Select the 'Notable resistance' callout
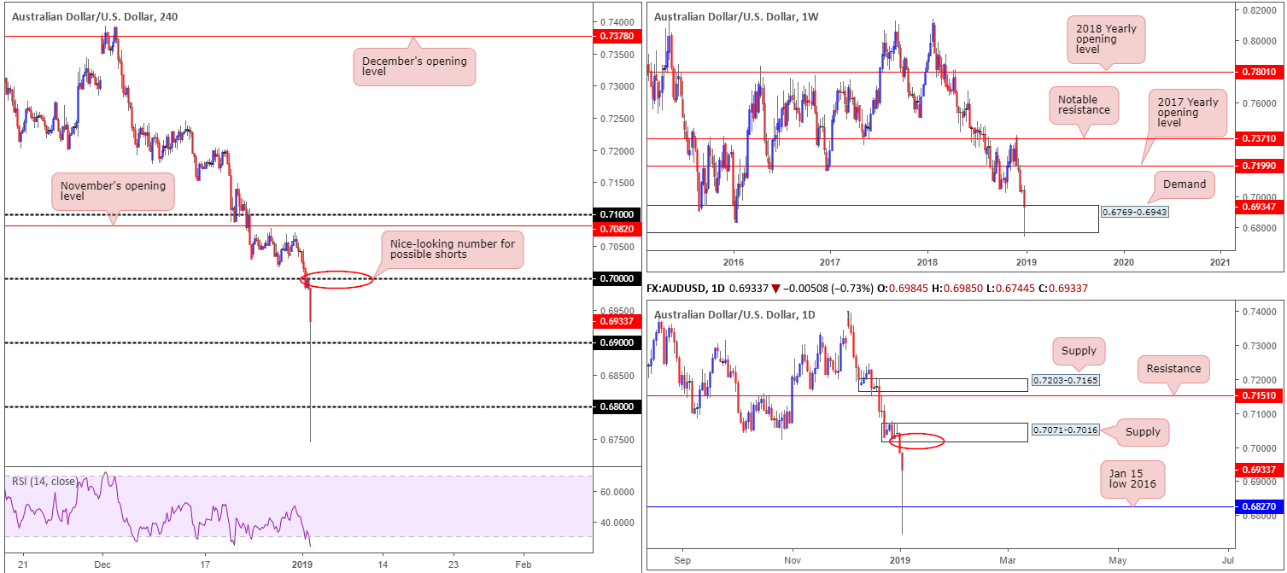The height and width of the screenshot is (573, 1287). tap(1084, 104)
